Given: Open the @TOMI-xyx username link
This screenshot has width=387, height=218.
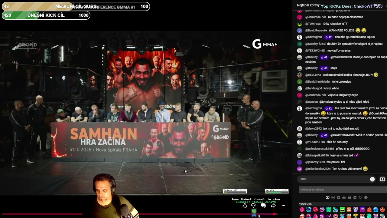Looking at the screenshot, I should pos(313,24).
